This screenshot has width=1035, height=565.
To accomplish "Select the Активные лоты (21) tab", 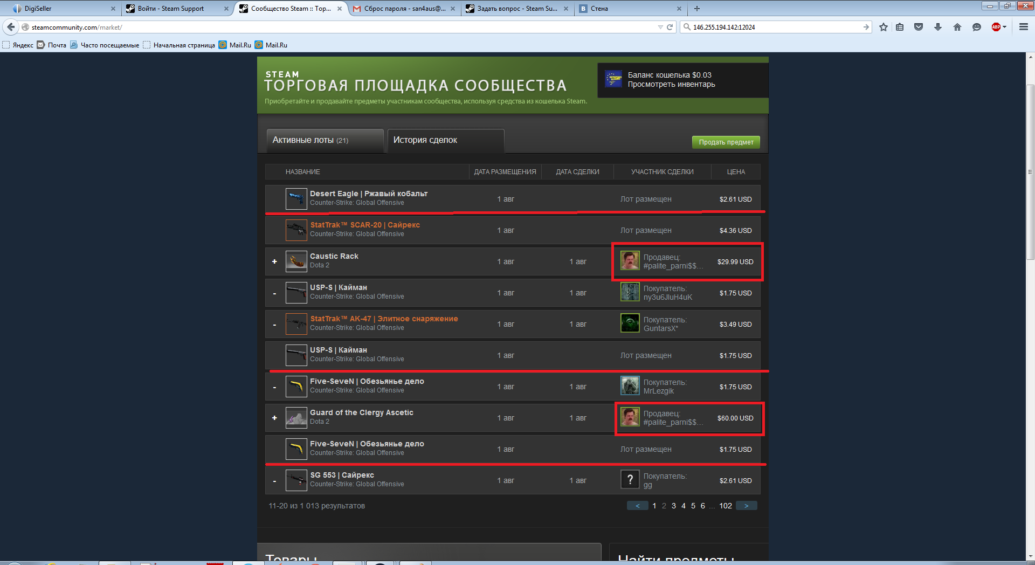I will [325, 141].
